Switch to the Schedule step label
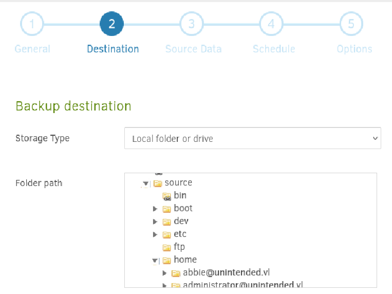The width and height of the screenshot is (392, 294). point(274,49)
